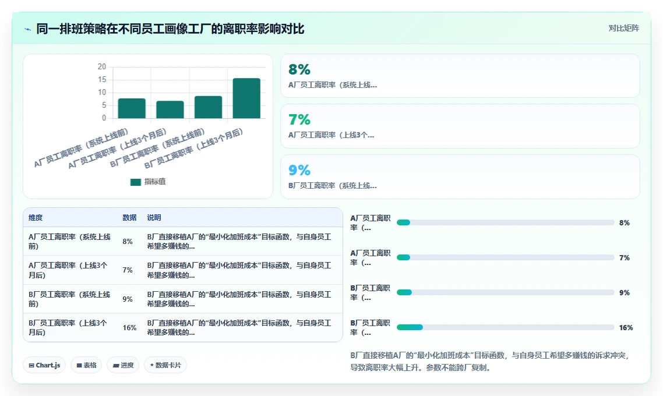
Task: Click the summary paragraph about 参数不能跨厂复制
Action: click(491, 361)
